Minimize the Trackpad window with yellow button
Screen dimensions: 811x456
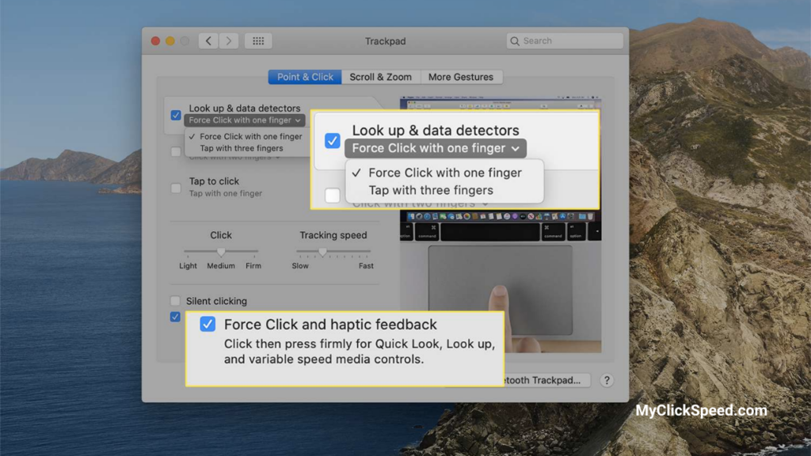(x=170, y=41)
